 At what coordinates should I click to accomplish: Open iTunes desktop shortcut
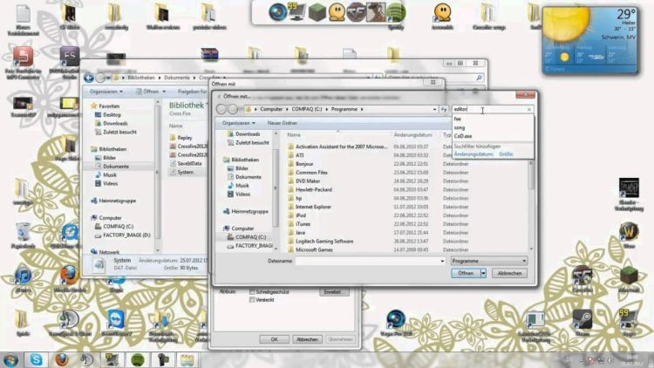(23, 279)
